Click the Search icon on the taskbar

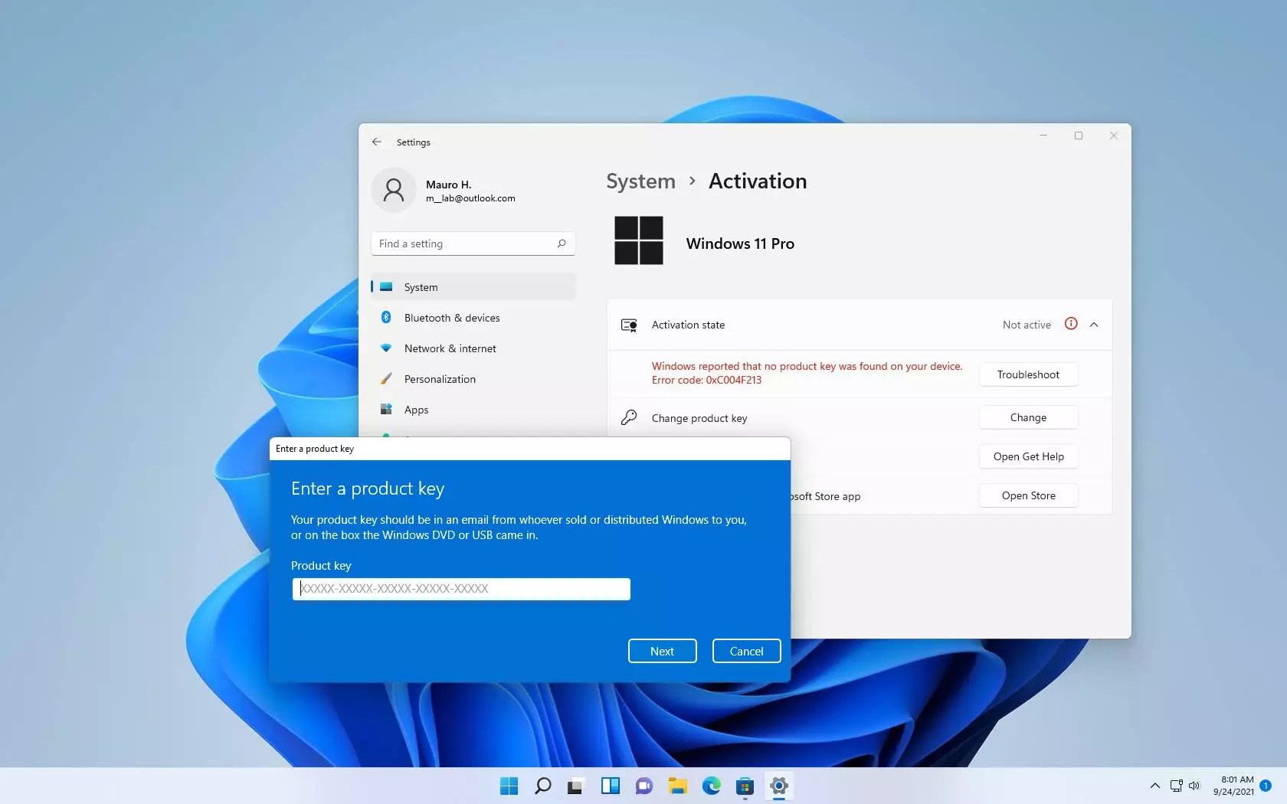pos(542,786)
